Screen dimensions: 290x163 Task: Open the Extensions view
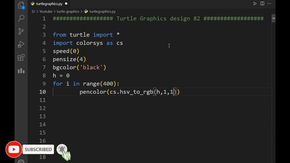pos(21,58)
